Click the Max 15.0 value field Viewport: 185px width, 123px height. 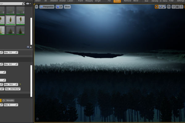tap(11, 84)
